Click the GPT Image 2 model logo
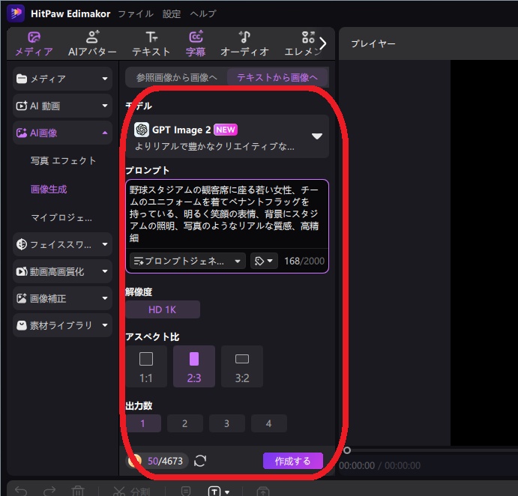 (x=142, y=130)
